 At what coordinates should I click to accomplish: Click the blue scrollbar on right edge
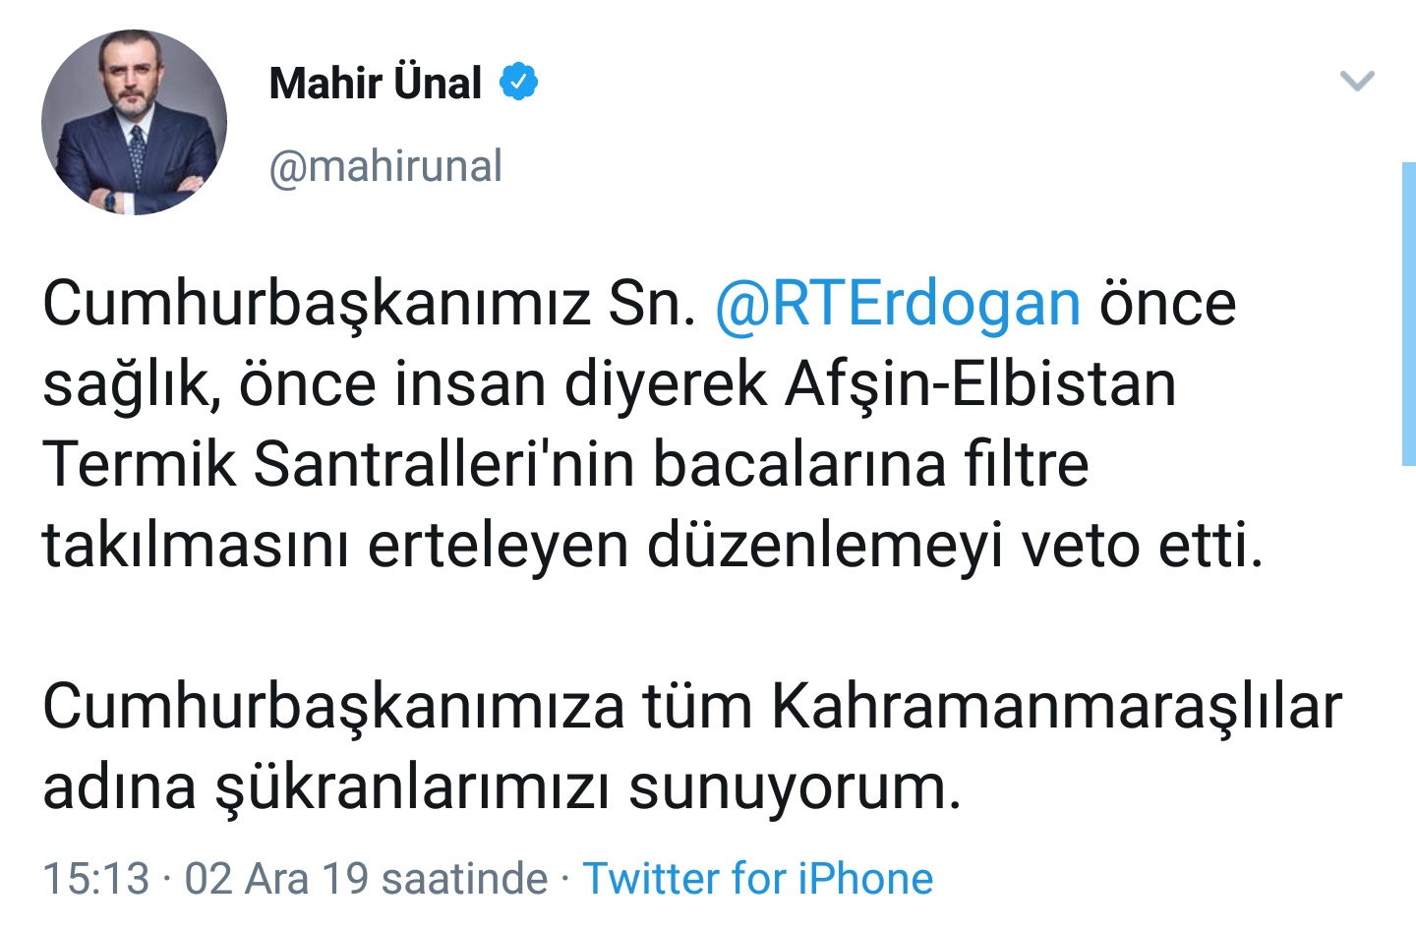pos(1408,313)
